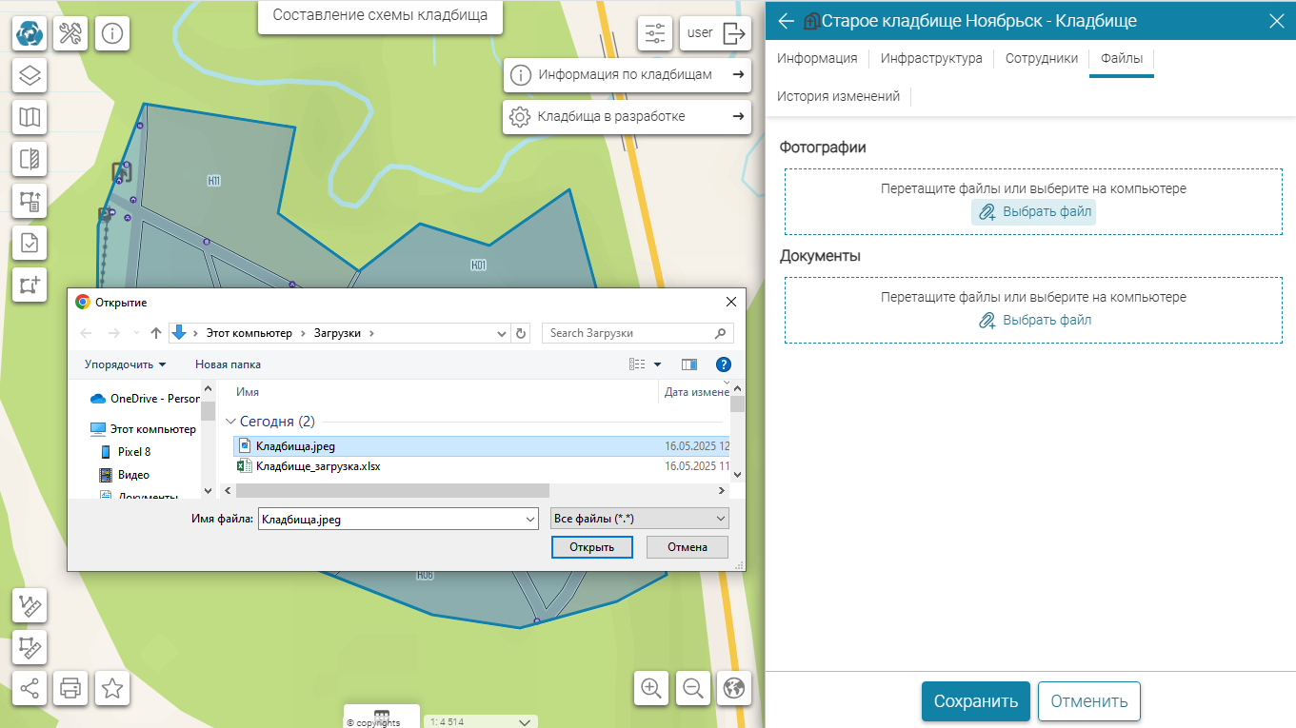Expand the file type filter dropdown

point(640,519)
